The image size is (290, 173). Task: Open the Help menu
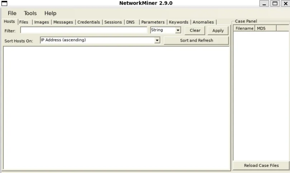tap(50, 13)
